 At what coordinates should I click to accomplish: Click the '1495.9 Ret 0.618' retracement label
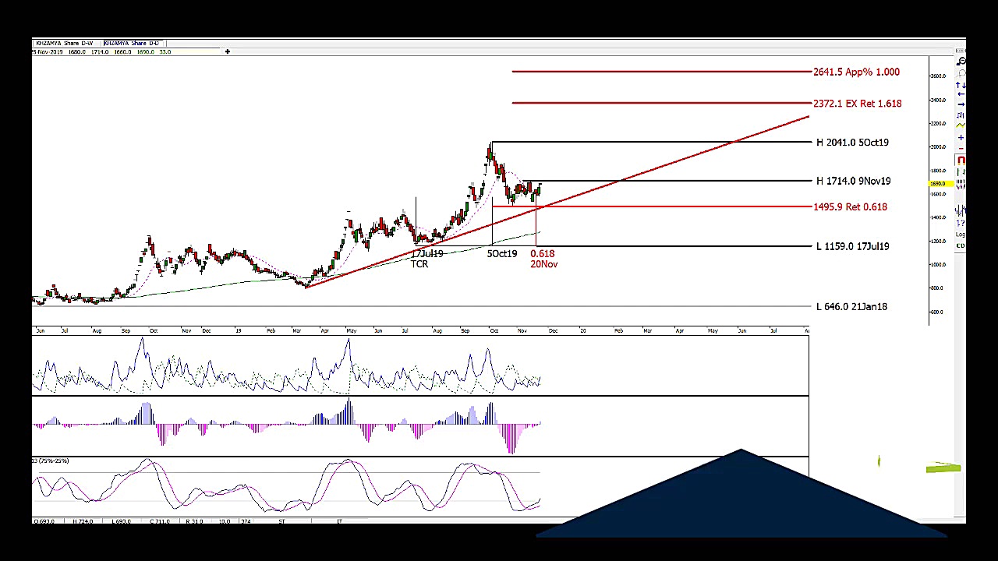pos(850,207)
